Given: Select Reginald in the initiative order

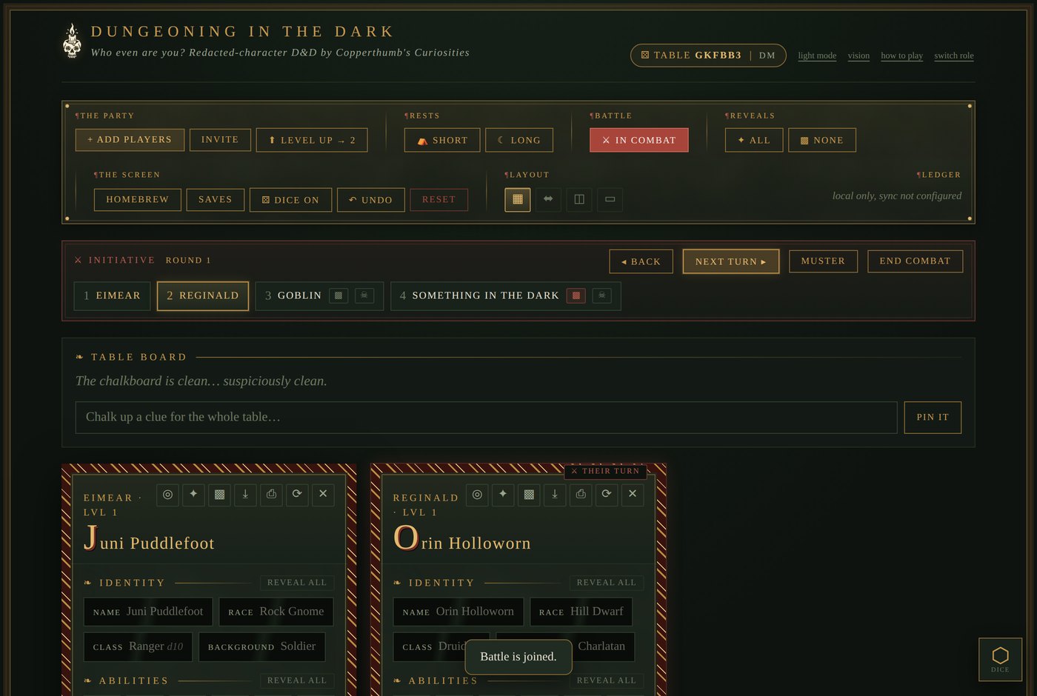Looking at the screenshot, I should point(203,295).
